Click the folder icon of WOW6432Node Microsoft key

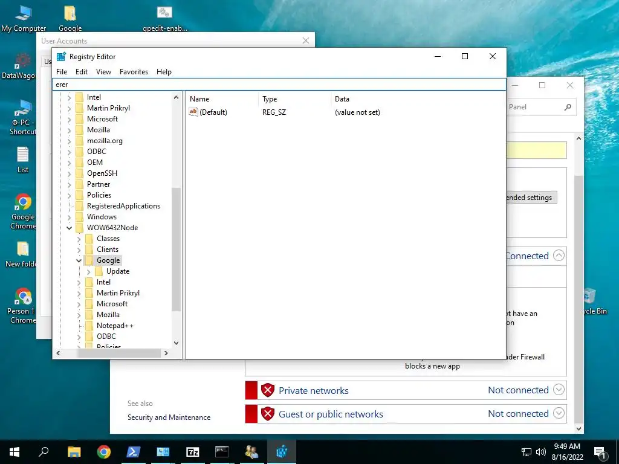(x=89, y=304)
